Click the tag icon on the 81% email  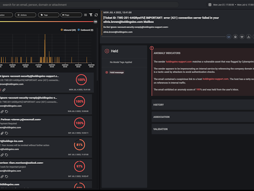(x=6, y=155)
